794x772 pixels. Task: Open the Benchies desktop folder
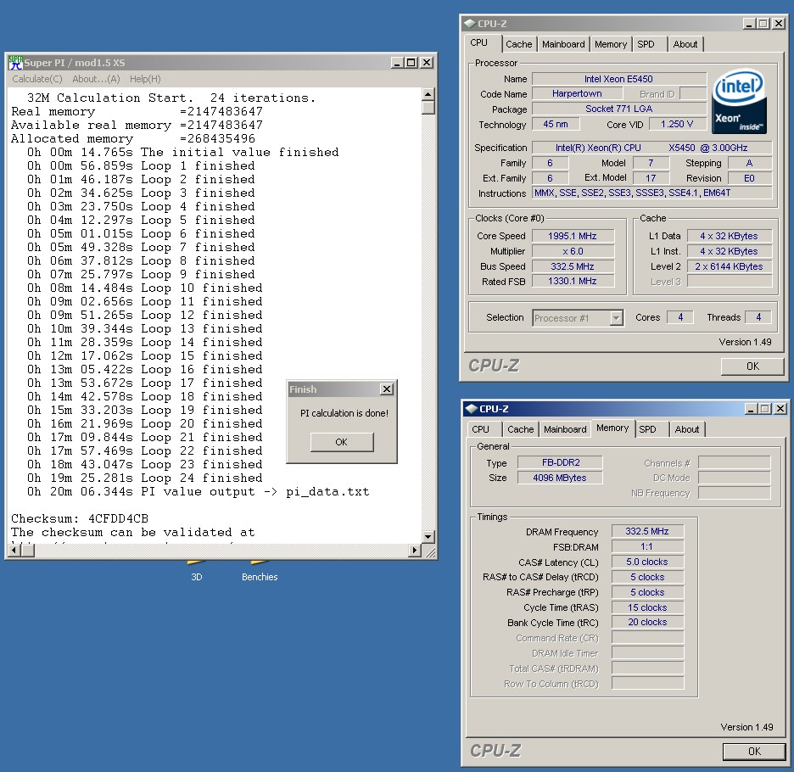260,572
